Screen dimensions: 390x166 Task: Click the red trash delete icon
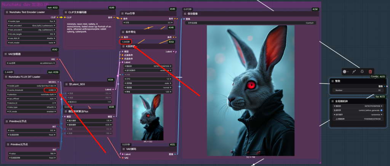point(370,71)
